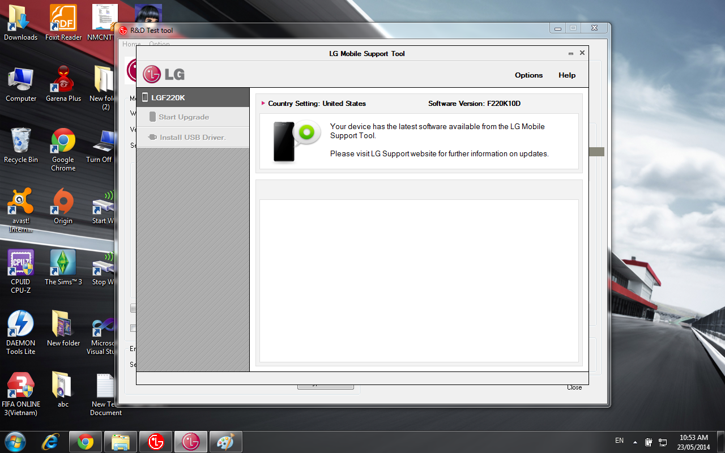
Task: Switch to second LG taskbar window
Action: coord(191,441)
